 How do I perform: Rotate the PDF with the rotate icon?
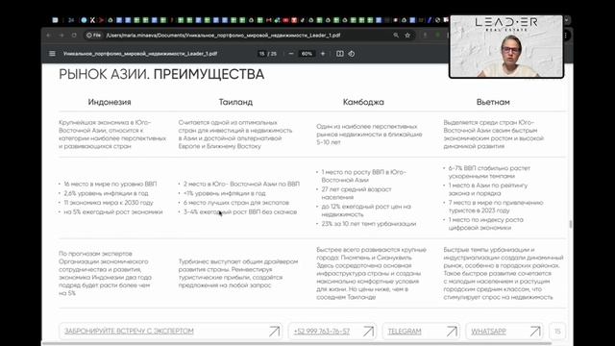[x=352, y=54]
